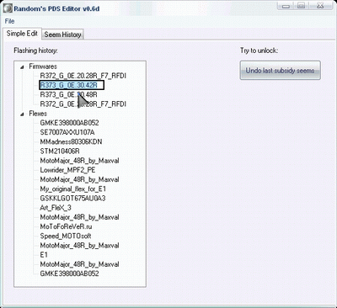Select the Flexes tree label

point(38,114)
